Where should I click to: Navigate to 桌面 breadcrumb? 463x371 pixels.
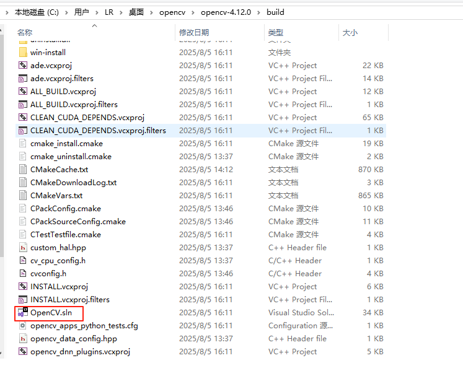(x=136, y=12)
